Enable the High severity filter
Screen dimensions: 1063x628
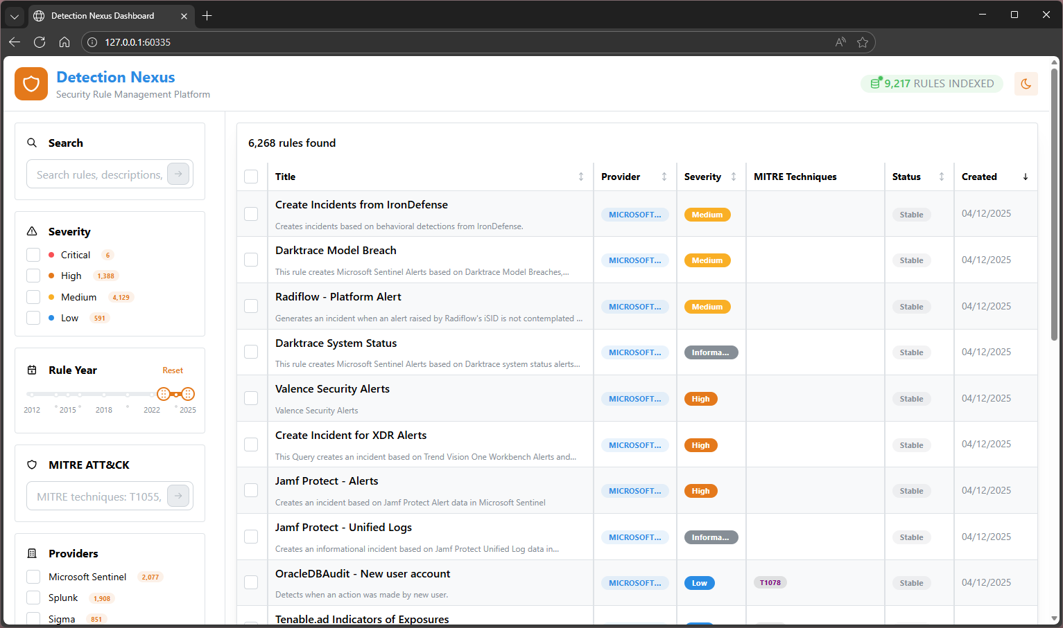click(33, 276)
